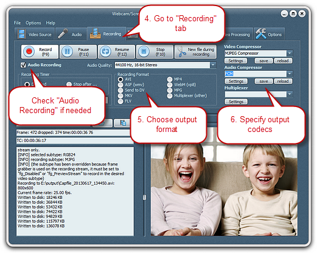Select the MPG recording format
Image resolution: width=317 pixels, height=253 pixels.
(x=170, y=90)
